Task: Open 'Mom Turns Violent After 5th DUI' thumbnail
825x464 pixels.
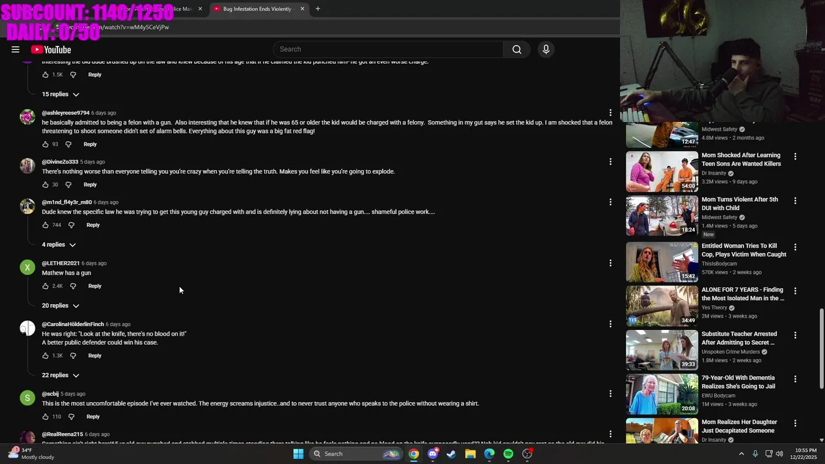Action: [x=662, y=216]
